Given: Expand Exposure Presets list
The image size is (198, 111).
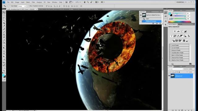Looking at the screenshot, I should [x=170, y=50].
